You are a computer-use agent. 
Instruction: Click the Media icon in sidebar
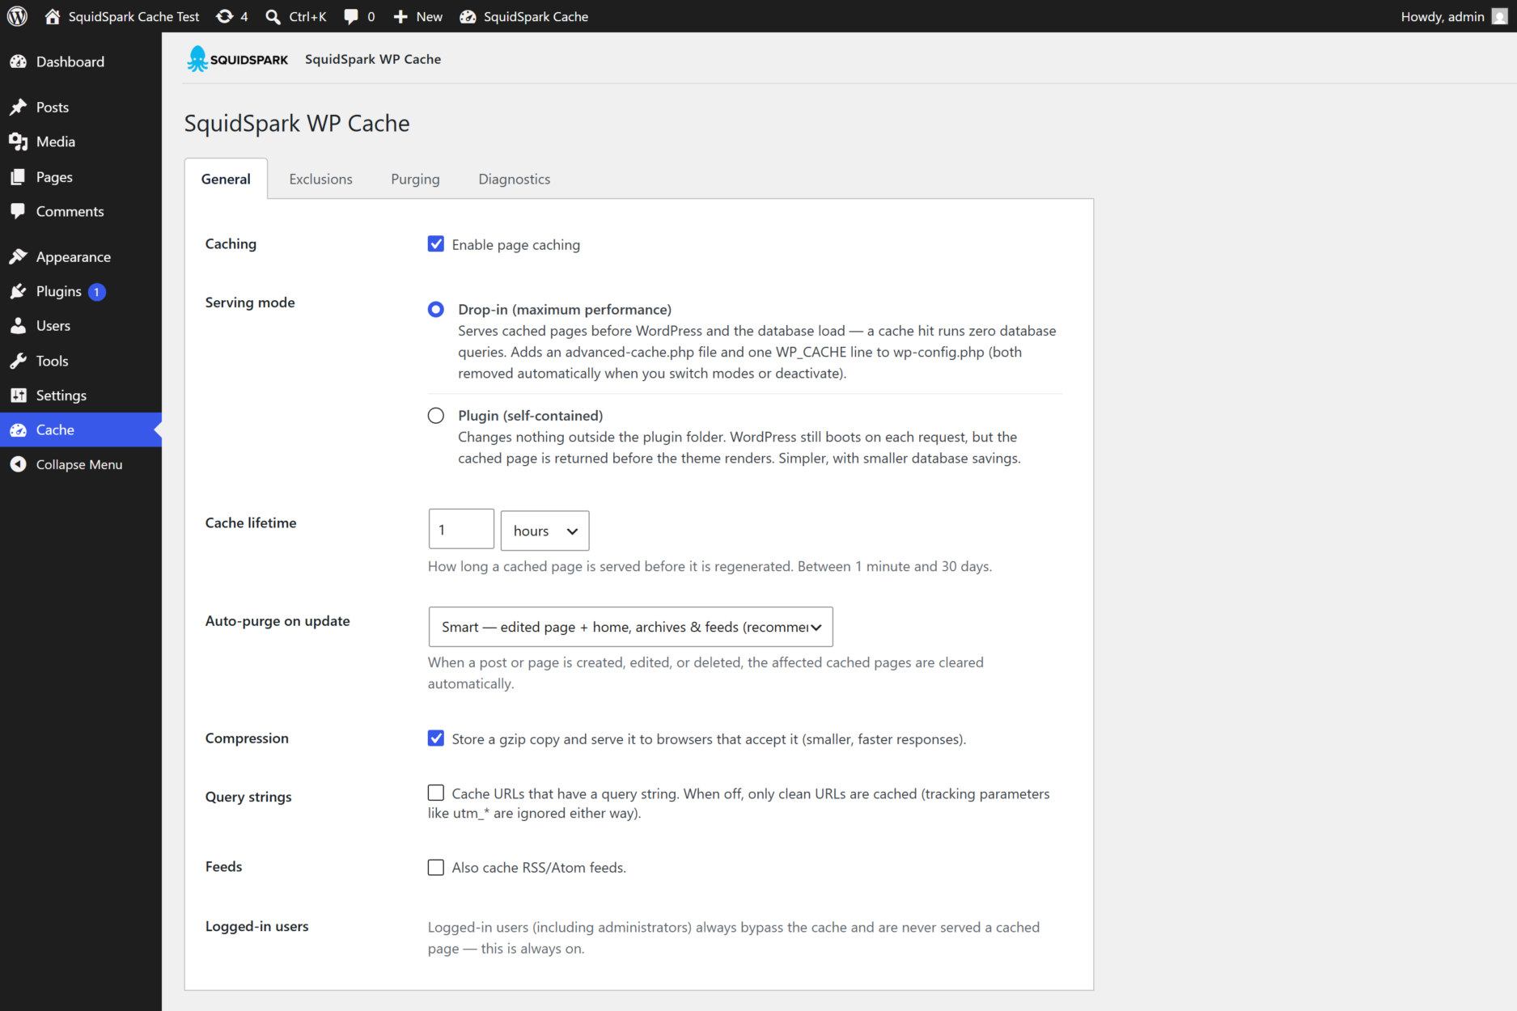tap(19, 142)
